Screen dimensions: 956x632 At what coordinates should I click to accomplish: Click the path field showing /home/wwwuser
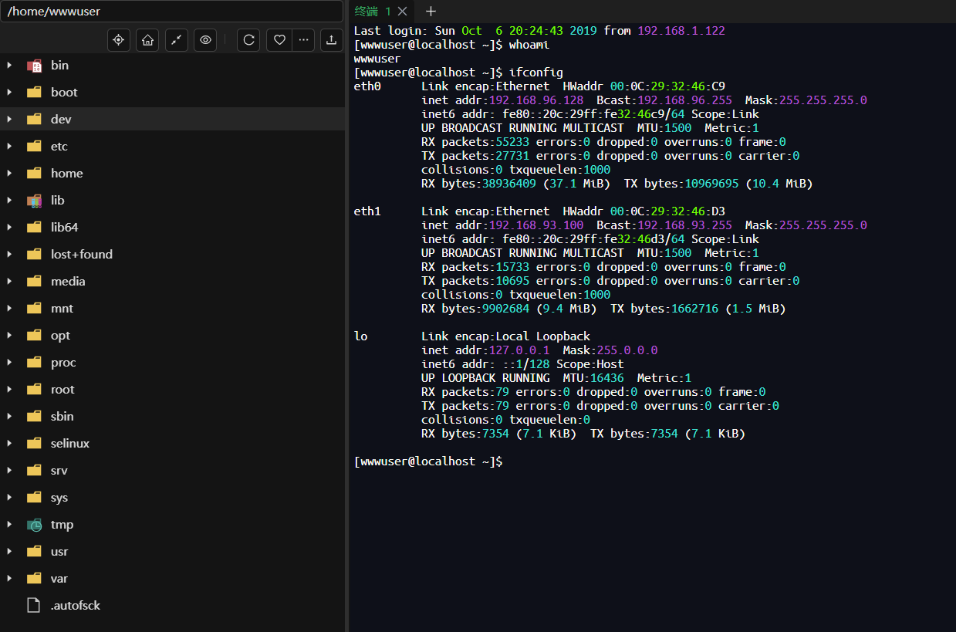pyautogui.click(x=171, y=12)
